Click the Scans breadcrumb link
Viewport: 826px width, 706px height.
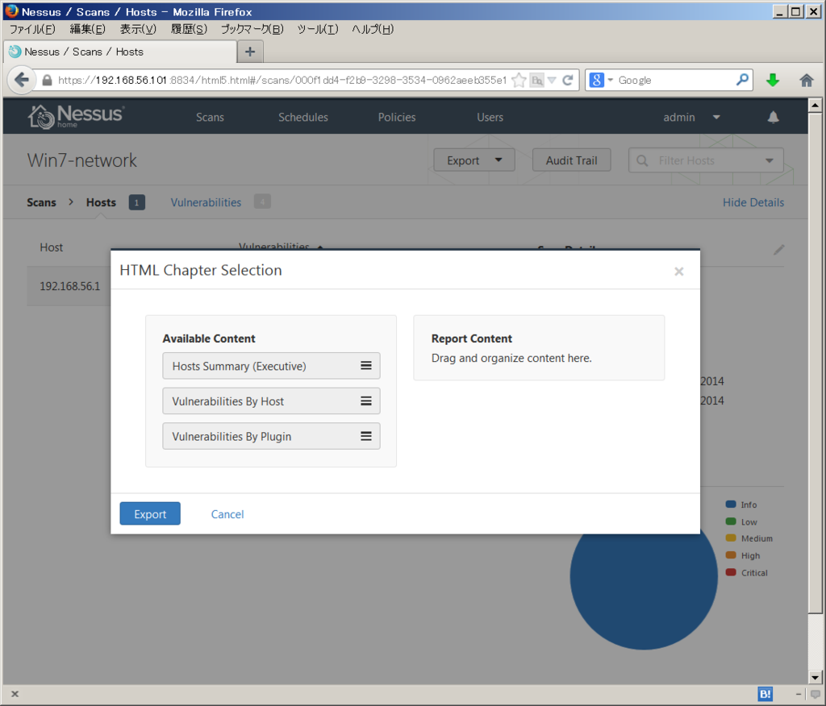[42, 202]
